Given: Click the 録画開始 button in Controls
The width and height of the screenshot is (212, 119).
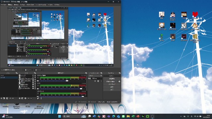Looking at the screenshot, I should (x=112, y=79).
